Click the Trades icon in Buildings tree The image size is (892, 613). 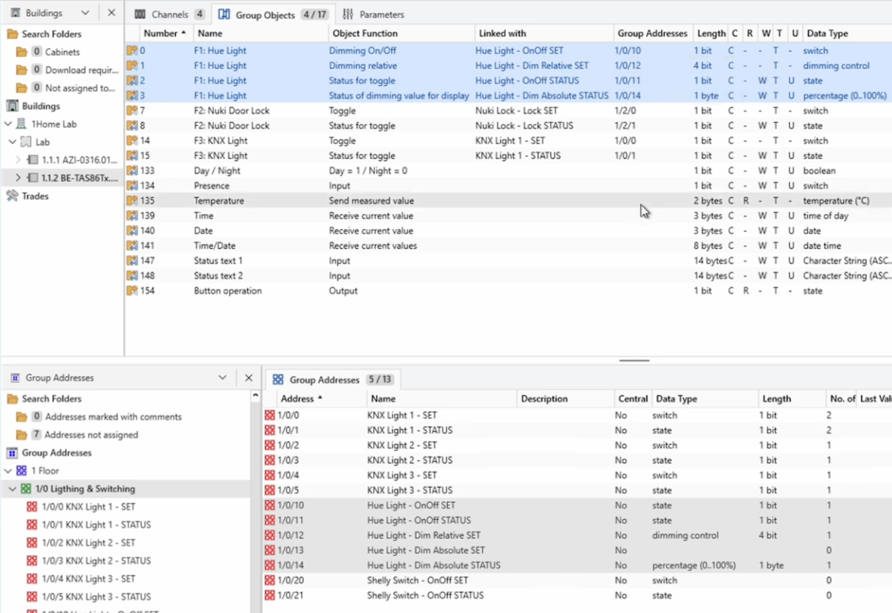(x=12, y=196)
